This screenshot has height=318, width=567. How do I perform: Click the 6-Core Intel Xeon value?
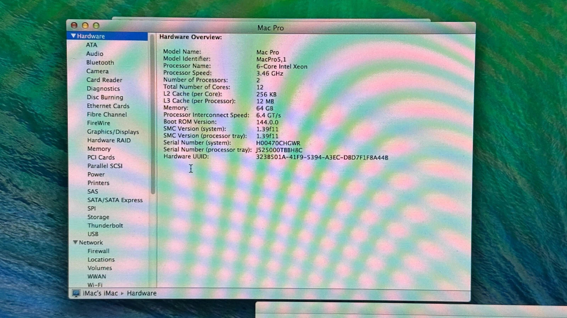pos(282,66)
